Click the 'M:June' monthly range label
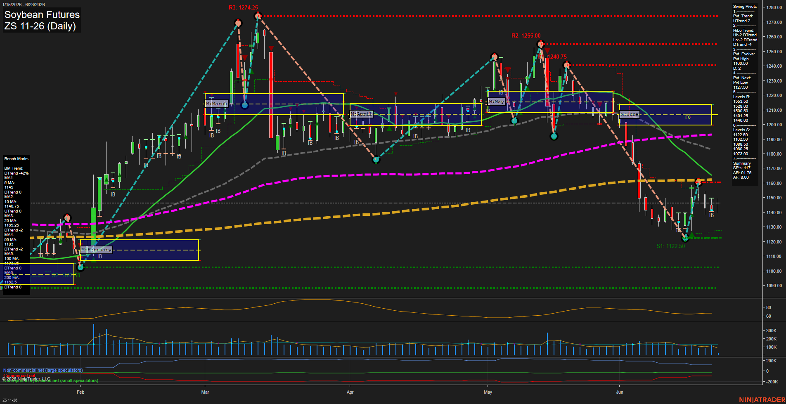The height and width of the screenshot is (404, 786). click(630, 114)
